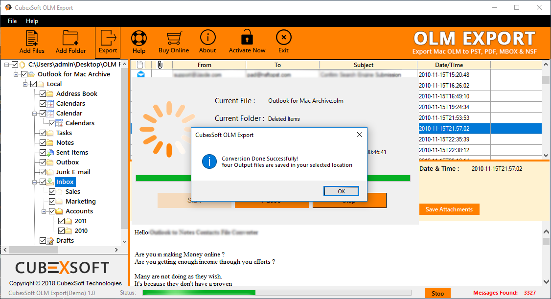Viewport: 551px width, 299px height.
Task: Collapse the root OLM file path node
Action: pyautogui.click(x=7, y=65)
